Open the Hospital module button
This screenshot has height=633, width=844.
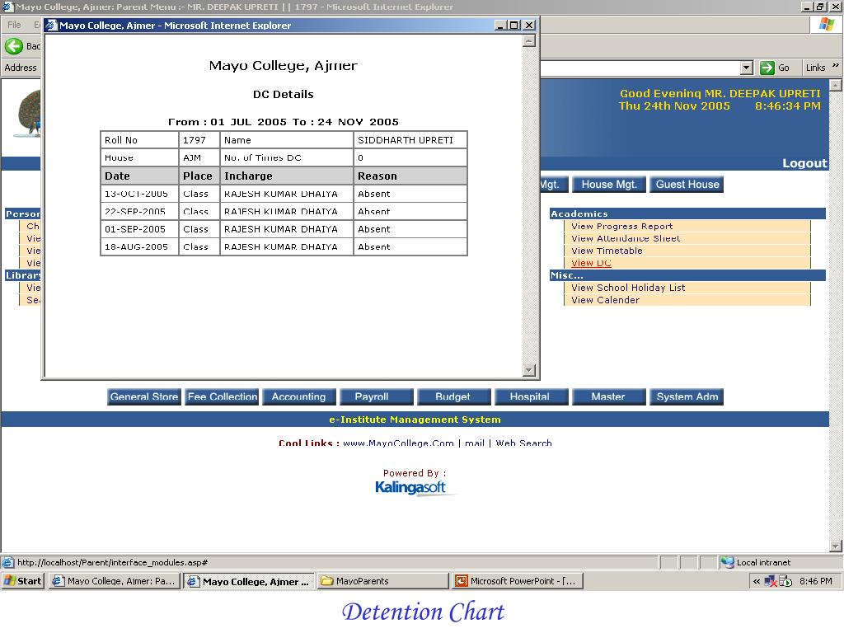click(529, 397)
